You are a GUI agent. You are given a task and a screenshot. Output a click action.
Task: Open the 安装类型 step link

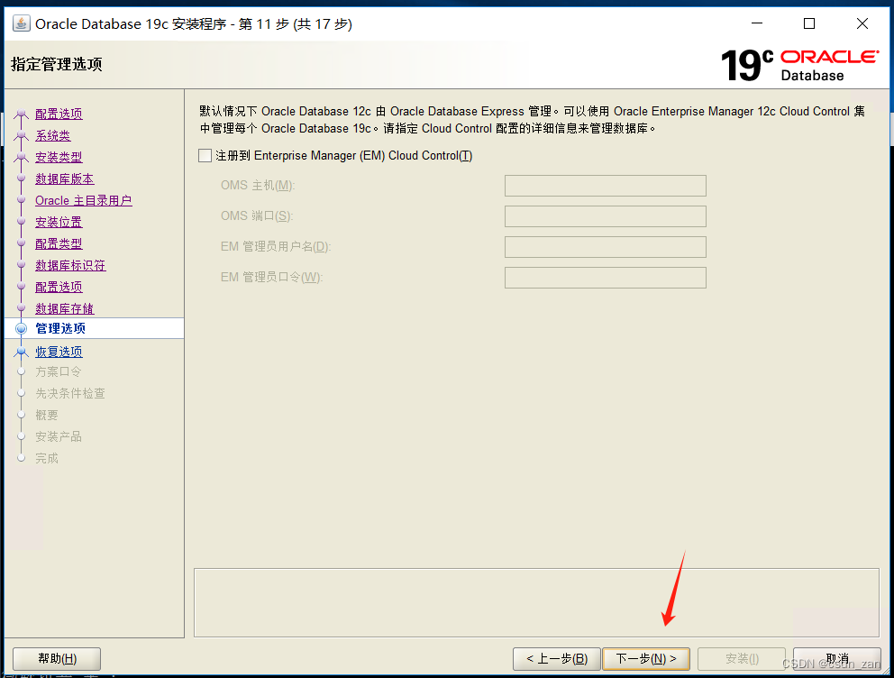point(59,157)
